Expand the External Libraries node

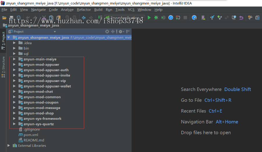click(9, 146)
